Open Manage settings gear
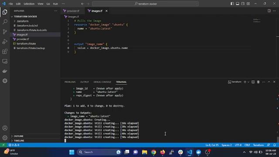The height and width of the screenshot is (157, 279). pyautogui.click(x=5, y=138)
